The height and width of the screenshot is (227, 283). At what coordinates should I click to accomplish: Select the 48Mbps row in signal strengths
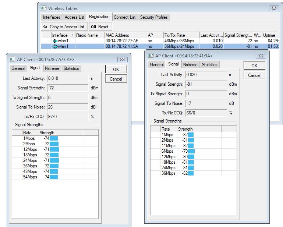[55, 171]
